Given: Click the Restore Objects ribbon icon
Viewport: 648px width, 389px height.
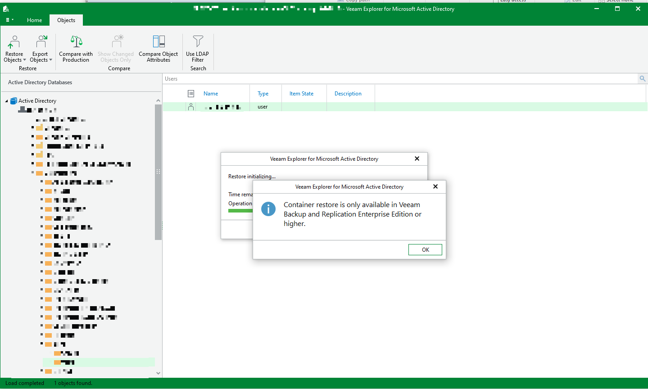Looking at the screenshot, I should click(x=14, y=42).
